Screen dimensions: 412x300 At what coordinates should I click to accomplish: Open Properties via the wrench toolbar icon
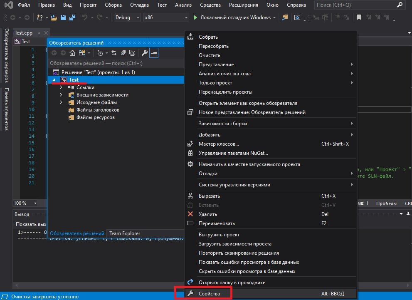point(145,53)
